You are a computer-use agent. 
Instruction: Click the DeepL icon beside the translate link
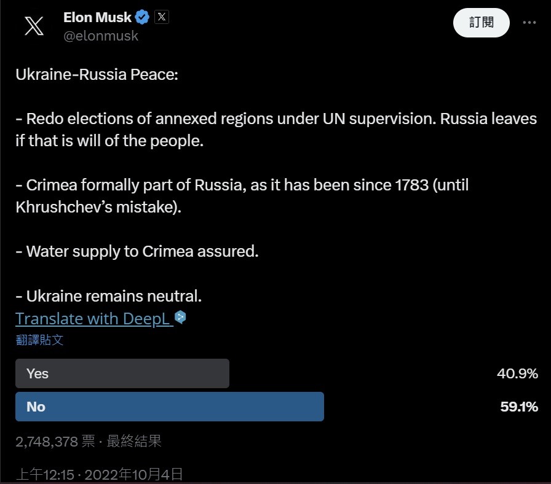point(180,318)
